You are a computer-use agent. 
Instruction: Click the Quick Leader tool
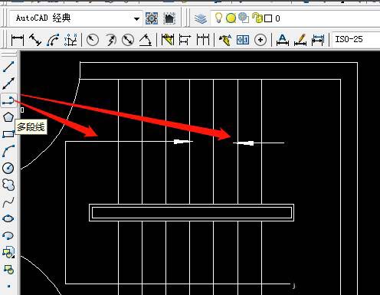coord(225,40)
